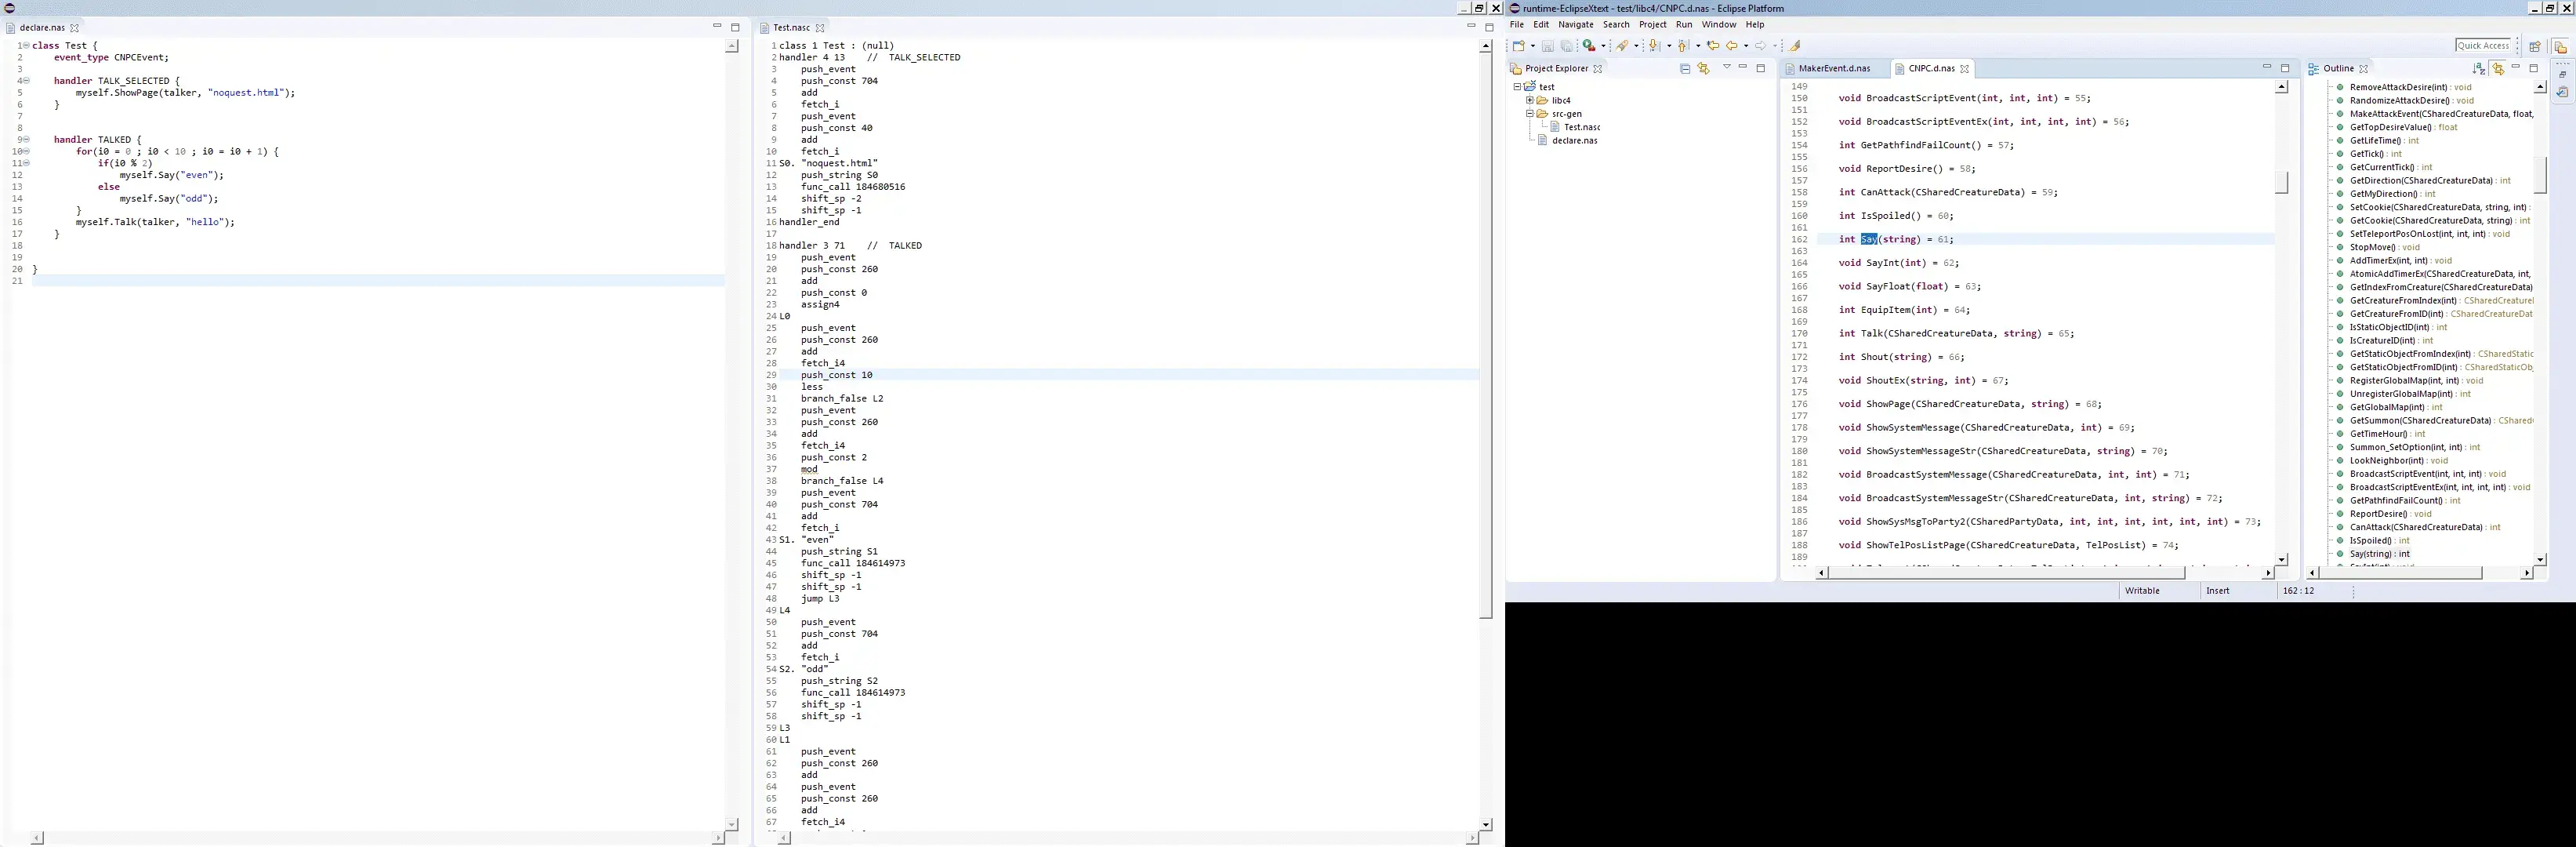Go to Previous Annotation toolbar icon
Viewport: 2576px width, 847px height.
pos(1684,46)
